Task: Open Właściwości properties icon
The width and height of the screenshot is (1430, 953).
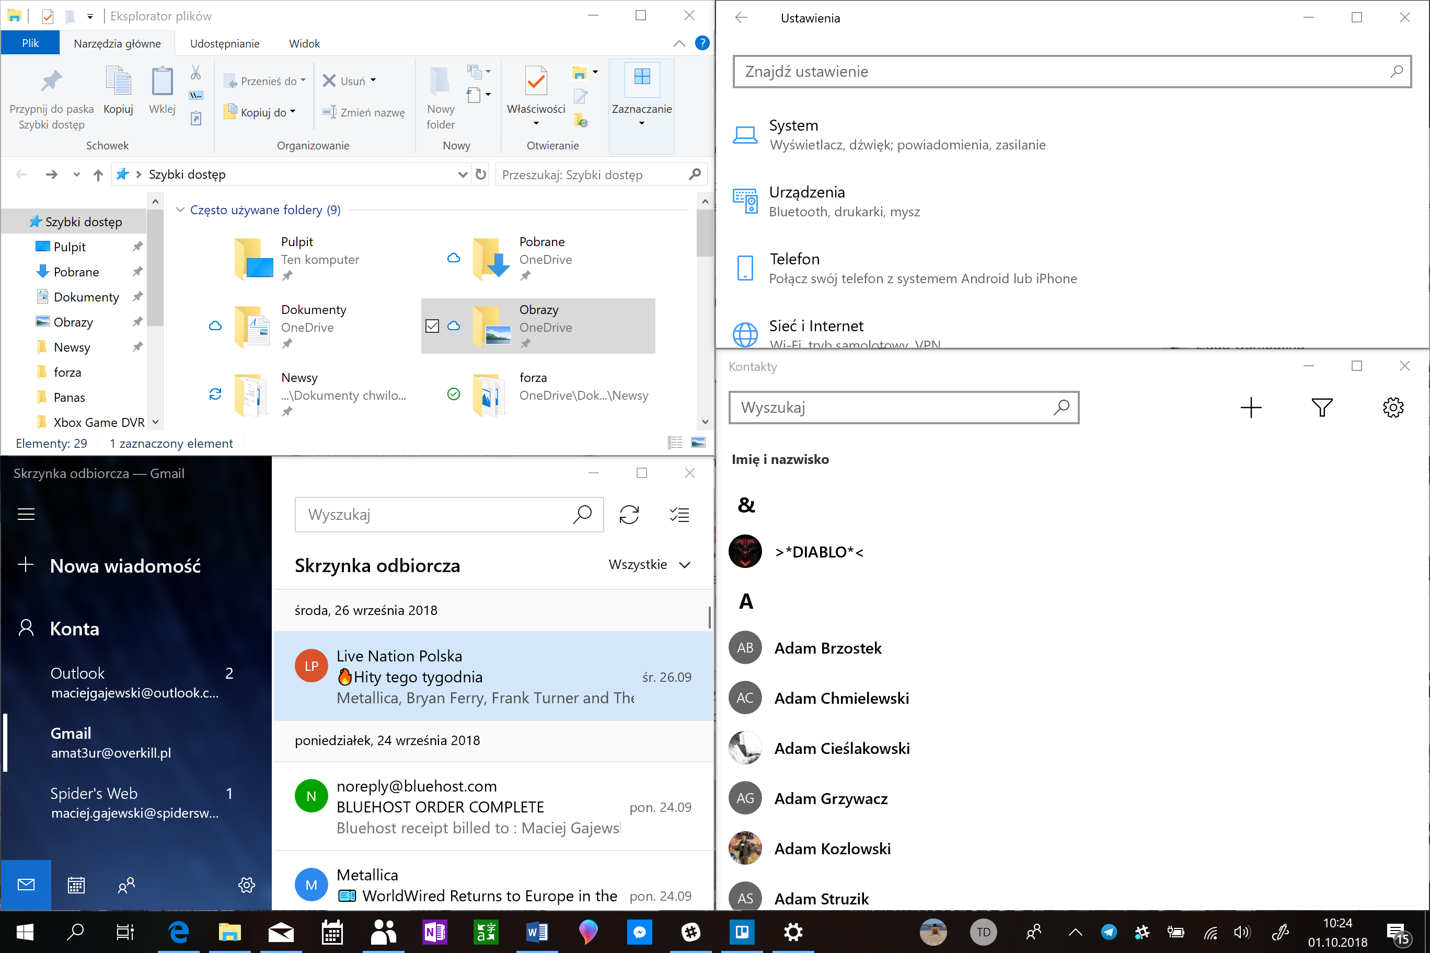Action: click(536, 81)
